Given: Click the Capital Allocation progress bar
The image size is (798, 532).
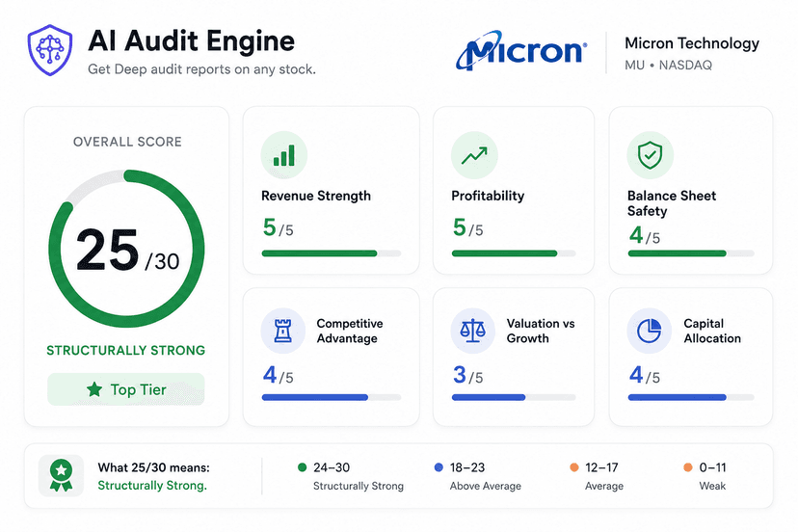Looking at the screenshot, I should click(x=691, y=398).
